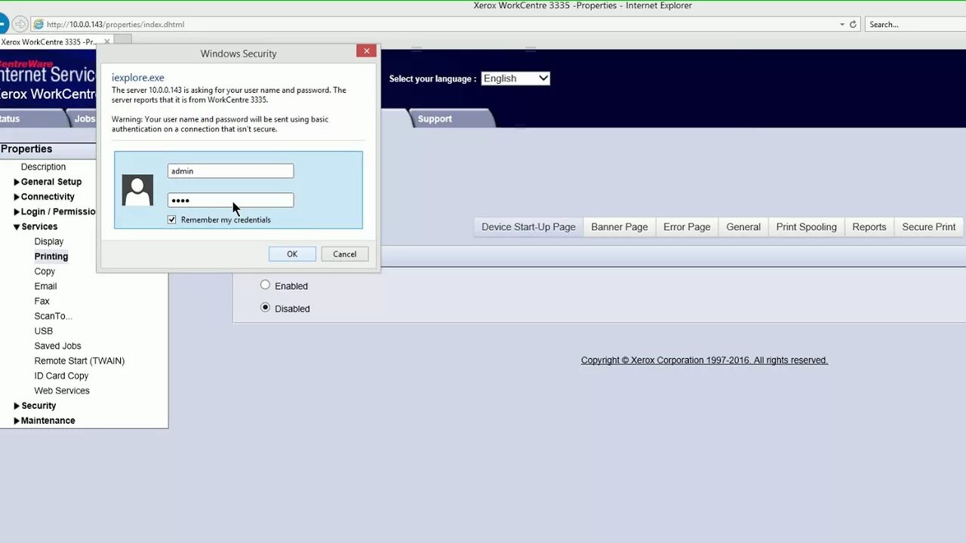Click Cancel in Windows Security dialog
The width and height of the screenshot is (966, 543).
tap(345, 254)
